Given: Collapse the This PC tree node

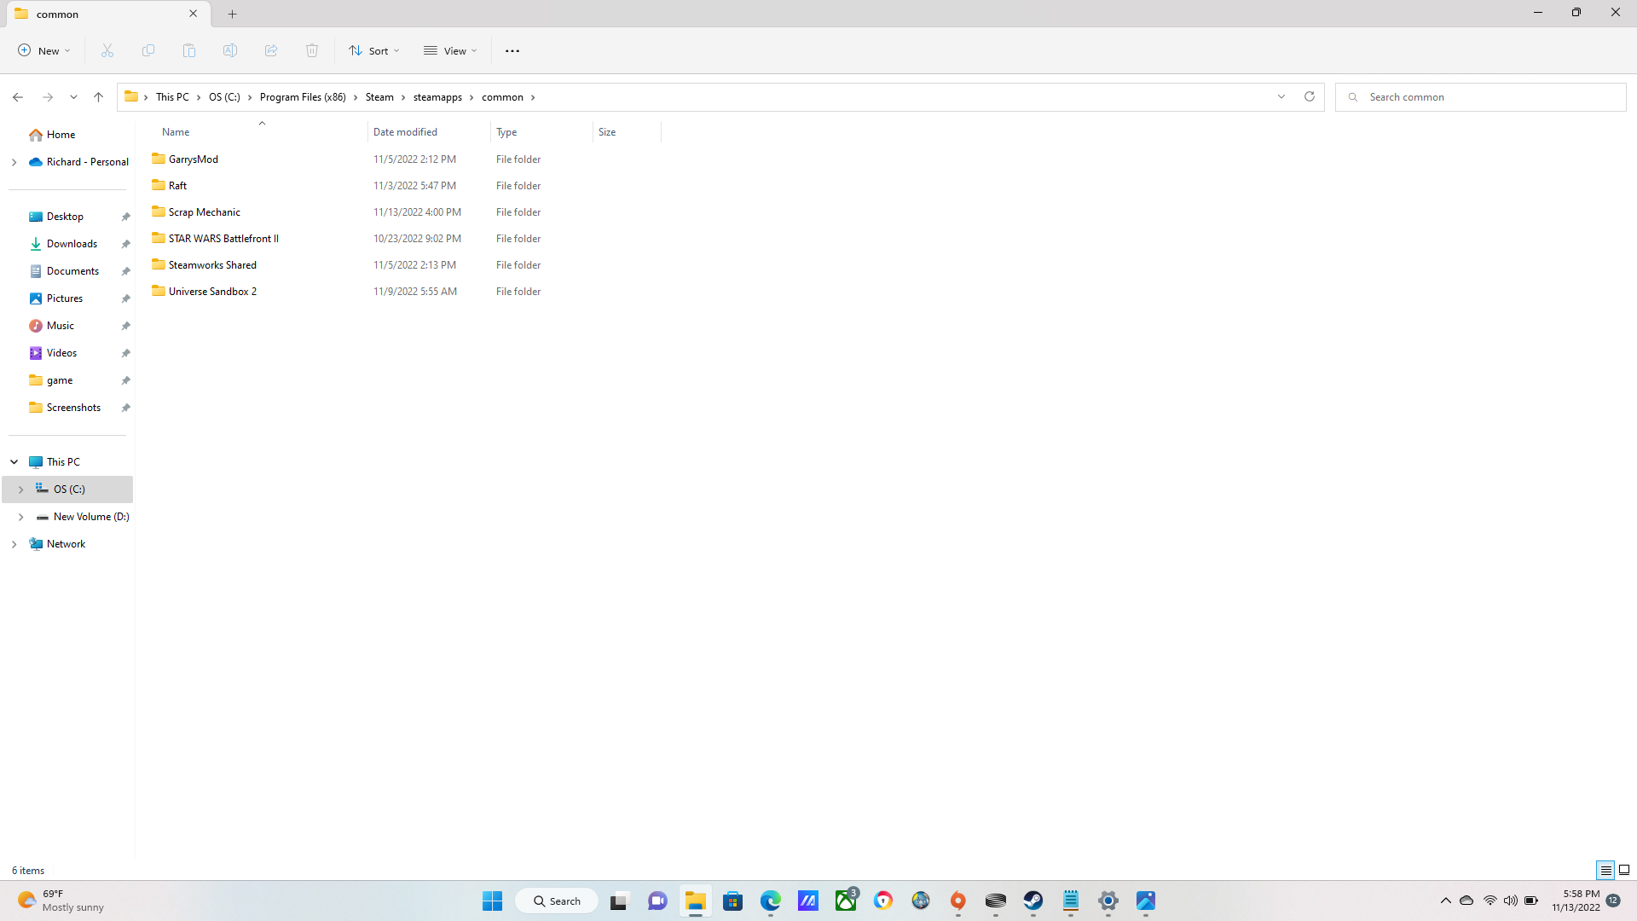Looking at the screenshot, I should (x=14, y=462).
